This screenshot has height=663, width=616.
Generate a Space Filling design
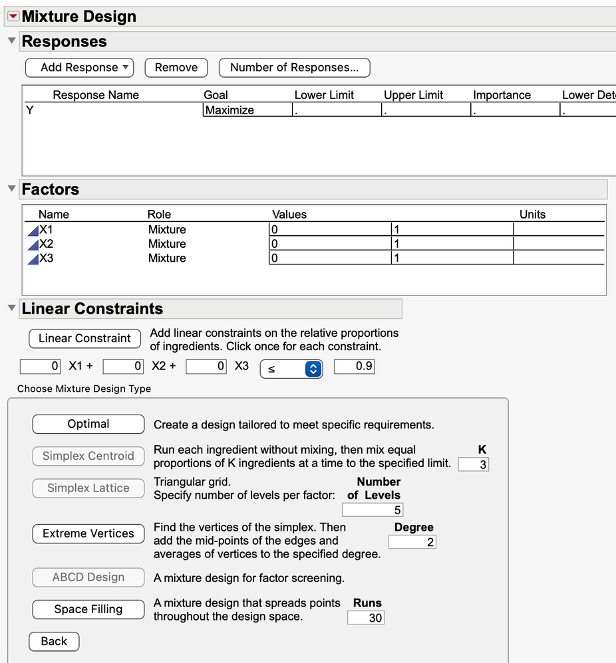[x=88, y=609]
